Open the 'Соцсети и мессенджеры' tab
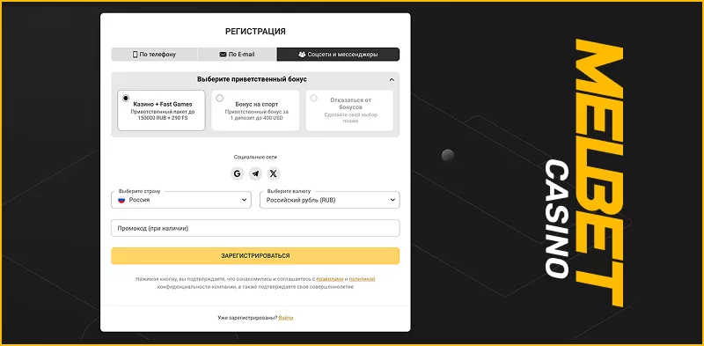 point(338,55)
